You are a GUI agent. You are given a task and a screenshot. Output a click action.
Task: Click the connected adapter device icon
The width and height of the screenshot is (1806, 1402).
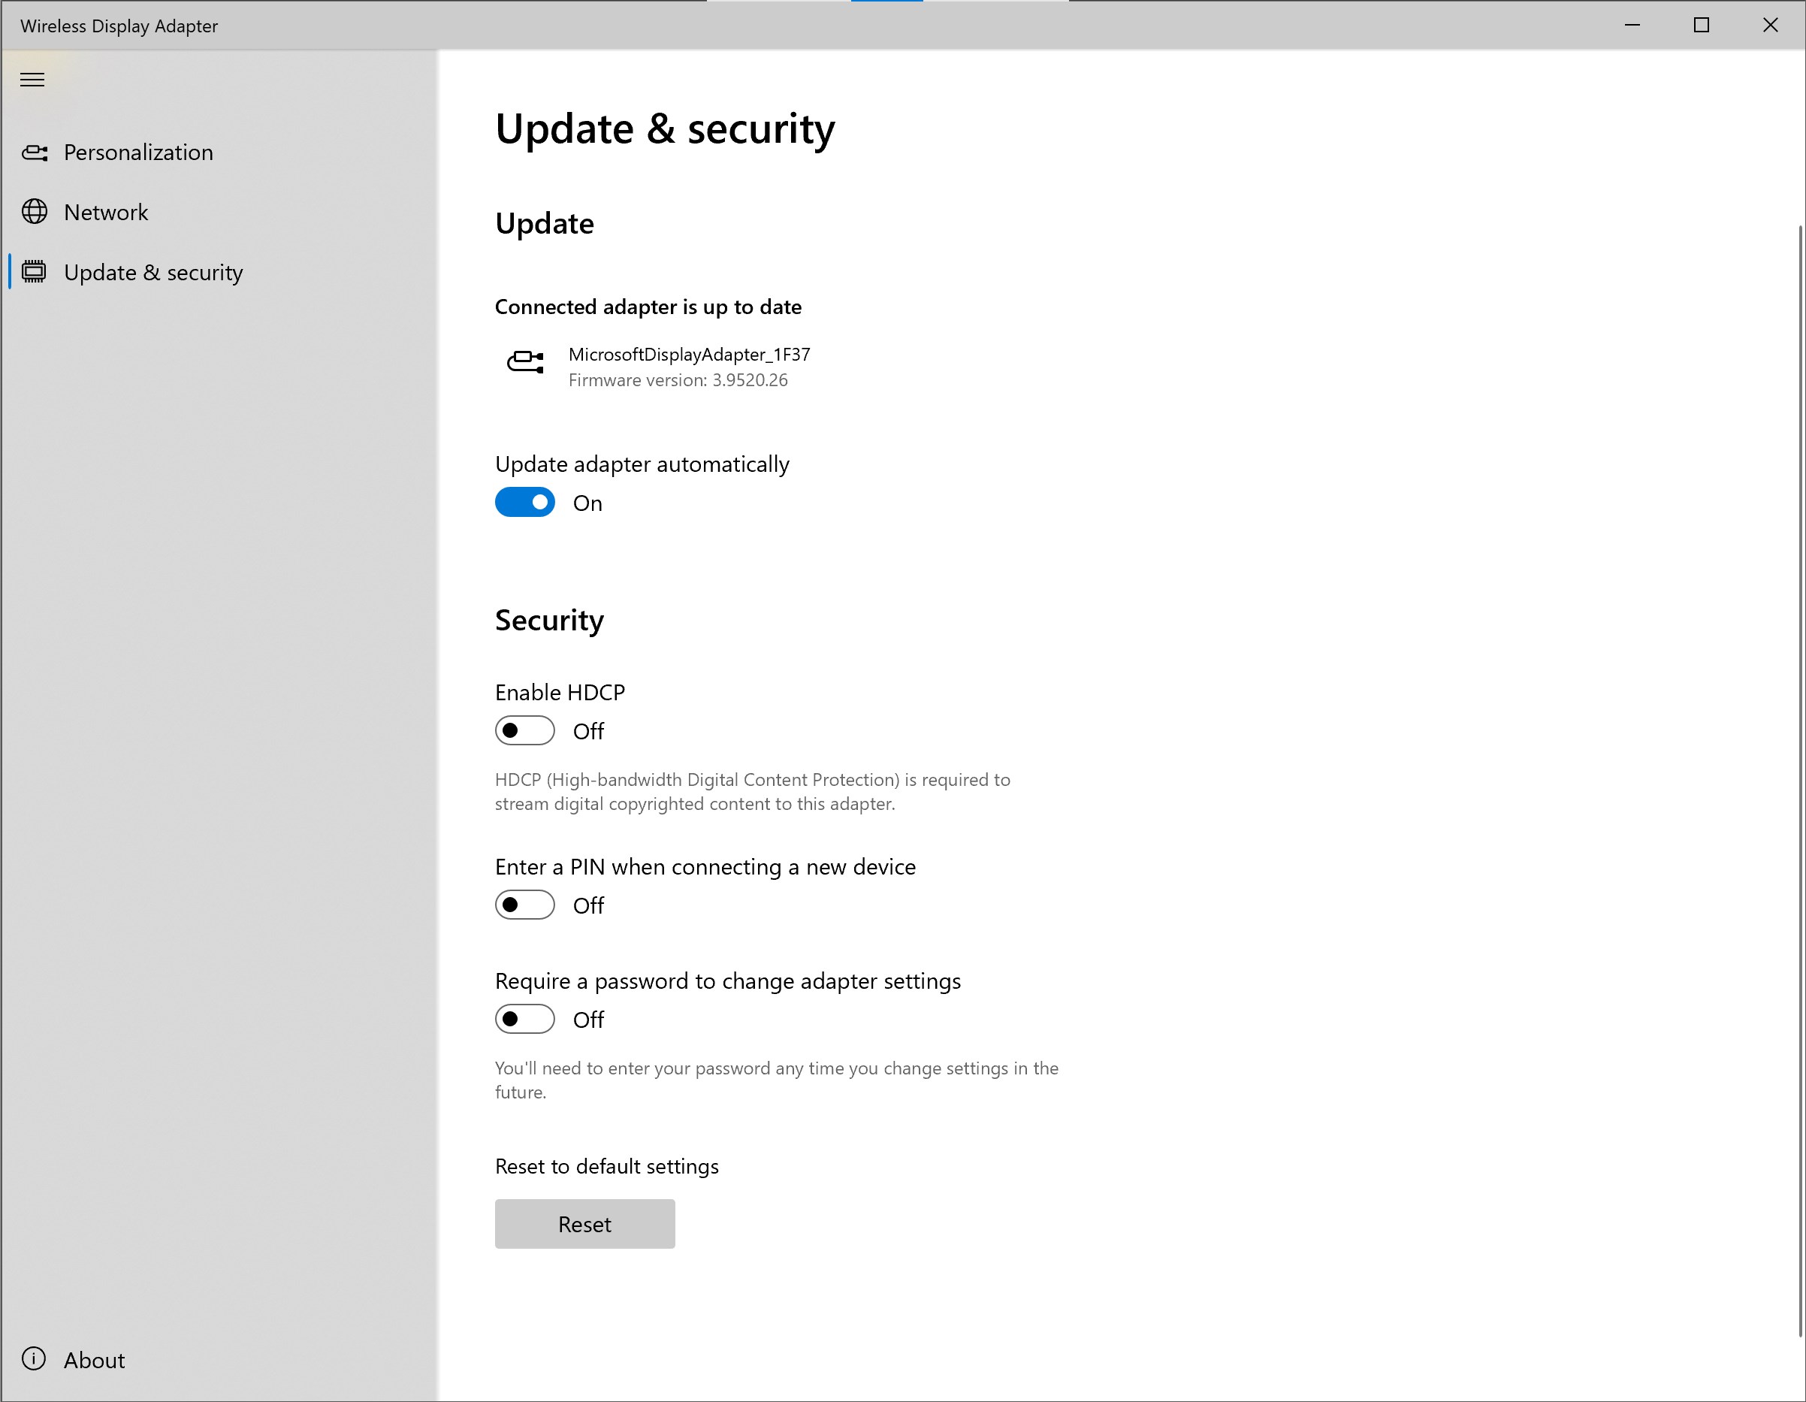(x=525, y=367)
